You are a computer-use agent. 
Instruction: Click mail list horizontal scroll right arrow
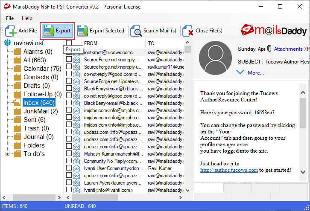180,198
